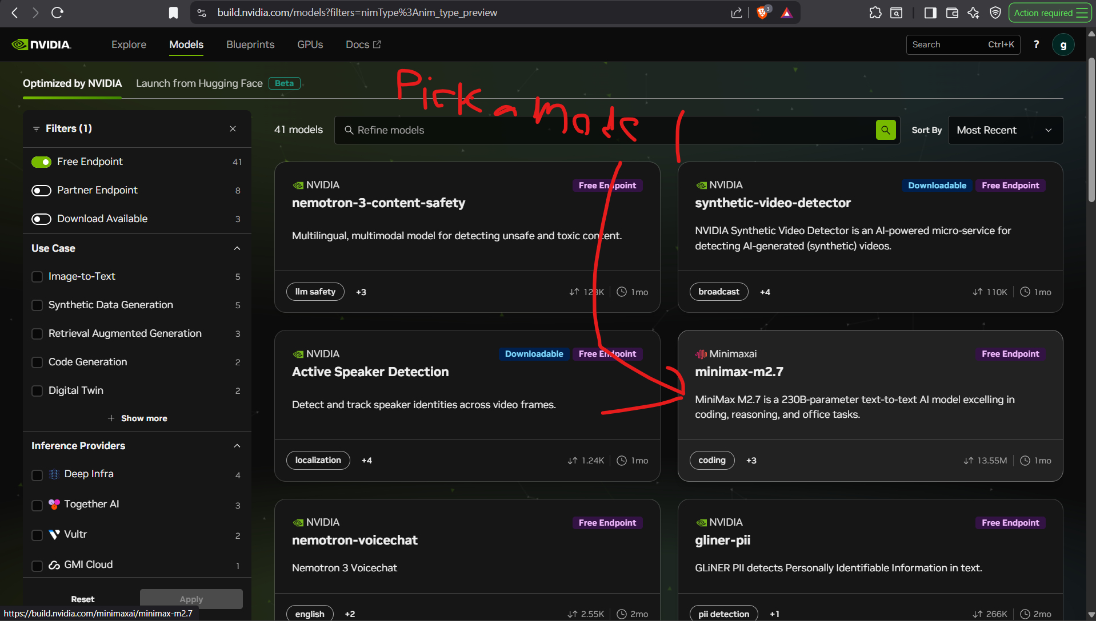Expand +3 tags on nemotron-3-content-safety card
This screenshot has width=1096, height=621.
(361, 292)
